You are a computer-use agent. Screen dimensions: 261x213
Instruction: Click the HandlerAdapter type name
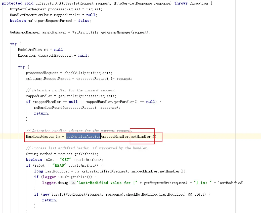[40, 136]
